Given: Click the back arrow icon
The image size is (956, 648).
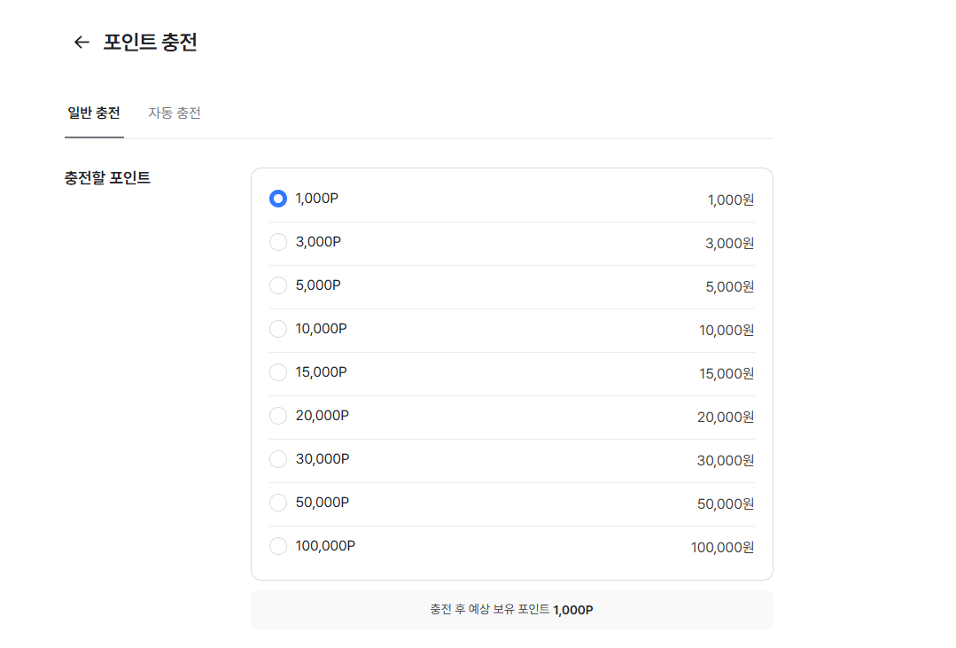Looking at the screenshot, I should pos(82,42).
